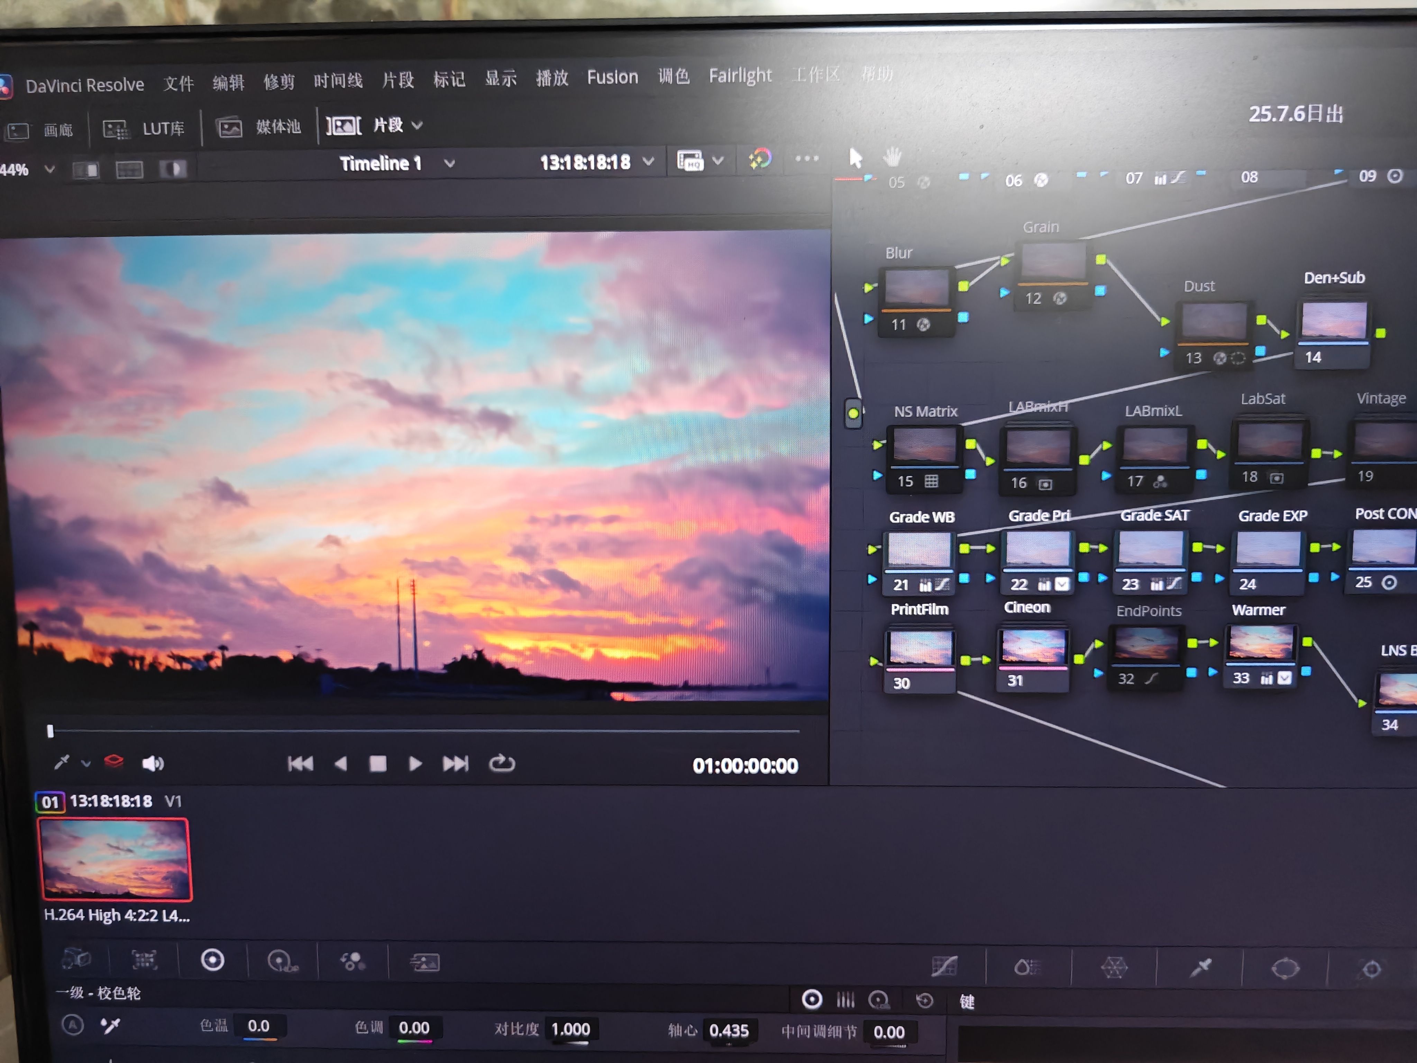Select the hand pan tool
The height and width of the screenshot is (1063, 1417).
click(x=892, y=156)
